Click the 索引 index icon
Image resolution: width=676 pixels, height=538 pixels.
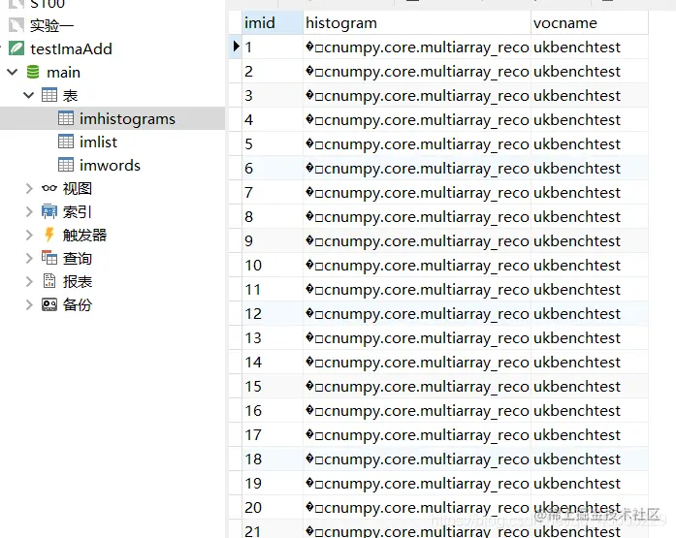coord(49,211)
